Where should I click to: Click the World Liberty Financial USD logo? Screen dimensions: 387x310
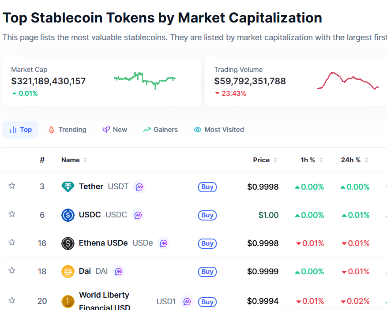(x=68, y=302)
